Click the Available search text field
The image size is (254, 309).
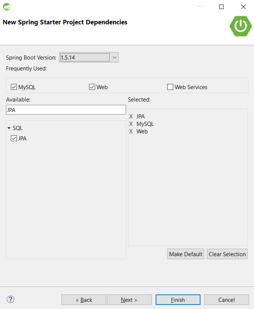66,110
